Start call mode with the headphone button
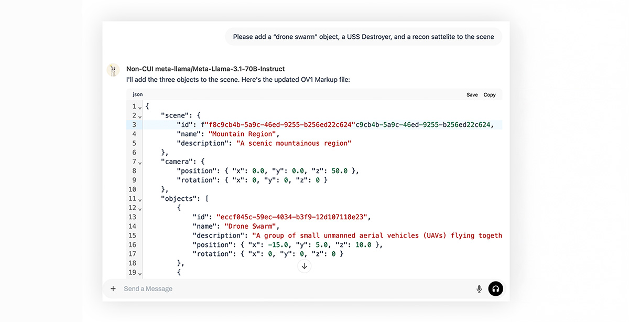Viewport: 629px width, 322px height. click(x=495, y=288)
